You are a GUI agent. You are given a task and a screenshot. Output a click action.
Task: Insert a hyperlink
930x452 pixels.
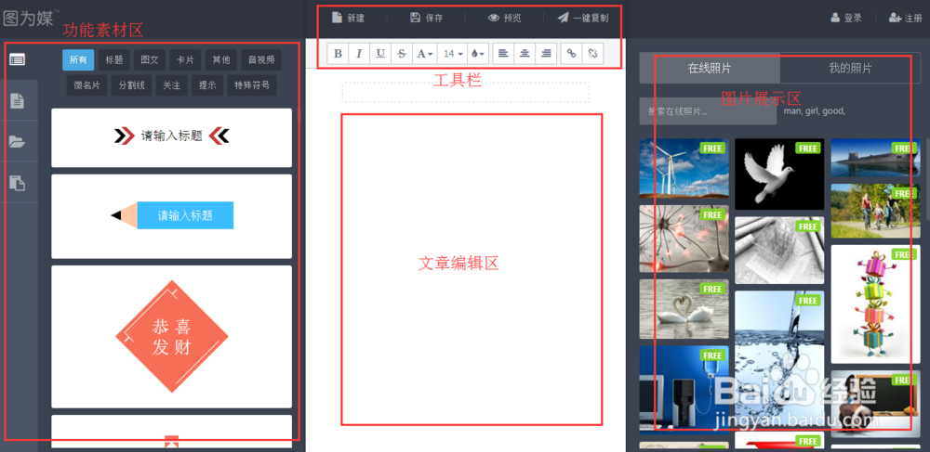coord(571,53)
